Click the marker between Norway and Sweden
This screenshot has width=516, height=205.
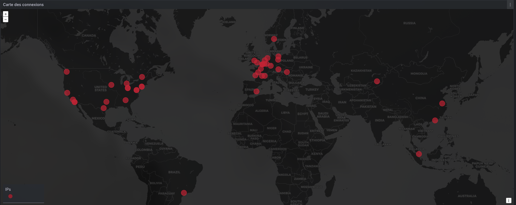pyautogui.click(x=274, y=39)
